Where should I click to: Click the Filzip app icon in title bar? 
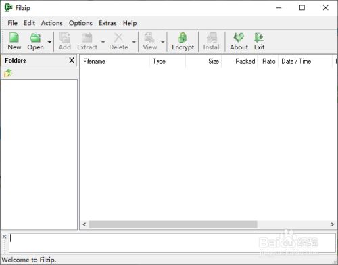8,8
